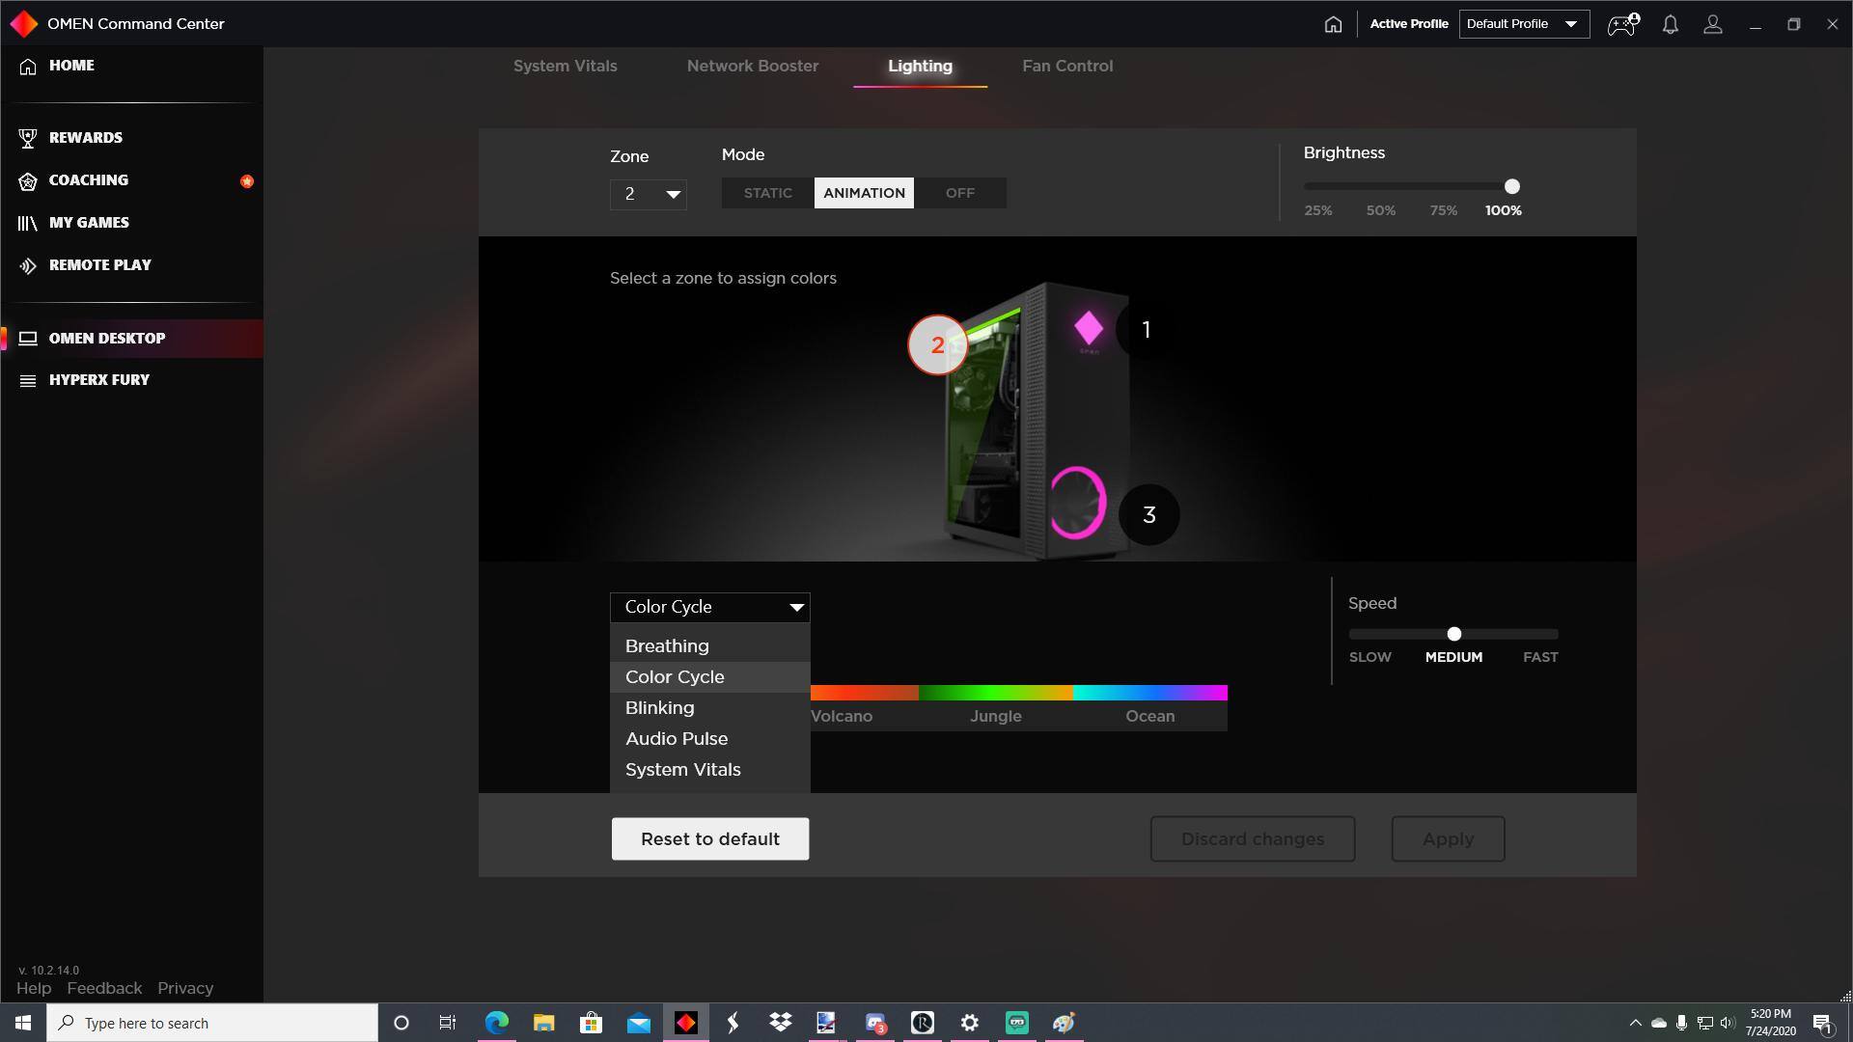Choose Audio Pulse from animation list
Image resolution: width=1853 pixels, height=1042 pixels.
[x=677, y=739]
